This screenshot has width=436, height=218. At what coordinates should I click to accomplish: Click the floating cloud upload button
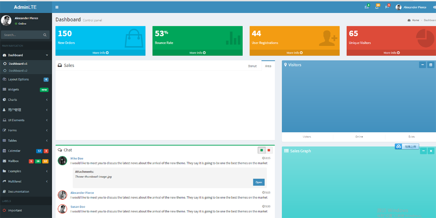click(x=407, y=146)
